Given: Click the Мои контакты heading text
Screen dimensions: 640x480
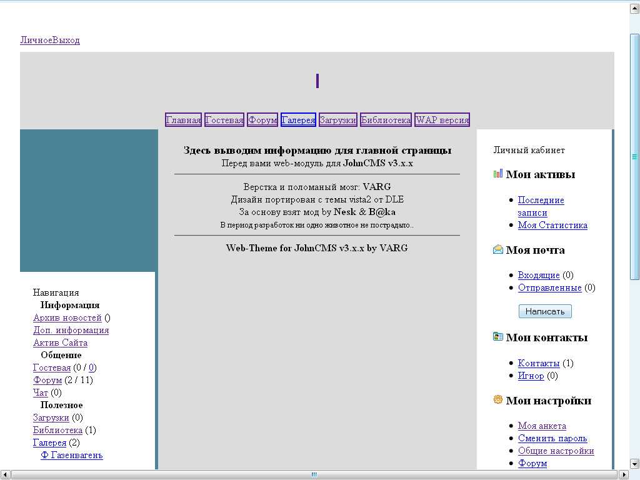Looking at the screenshot, I should (x=547, y=337).
